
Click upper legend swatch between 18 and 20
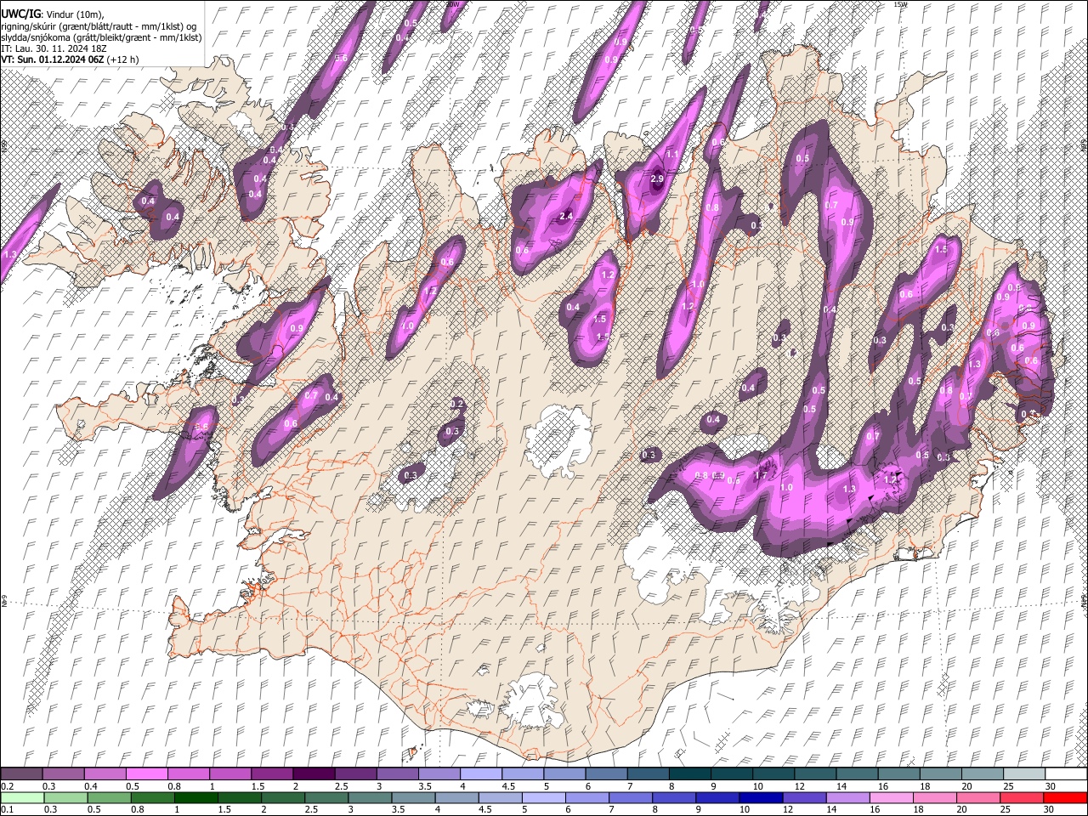click(x=939, y=774)
